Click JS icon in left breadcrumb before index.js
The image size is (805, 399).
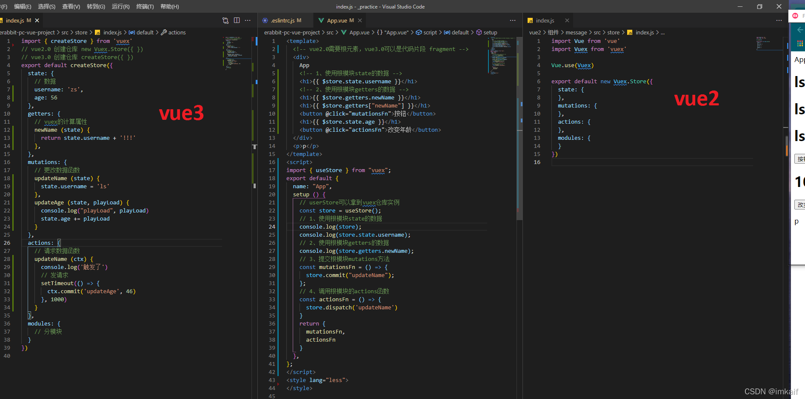97,32
